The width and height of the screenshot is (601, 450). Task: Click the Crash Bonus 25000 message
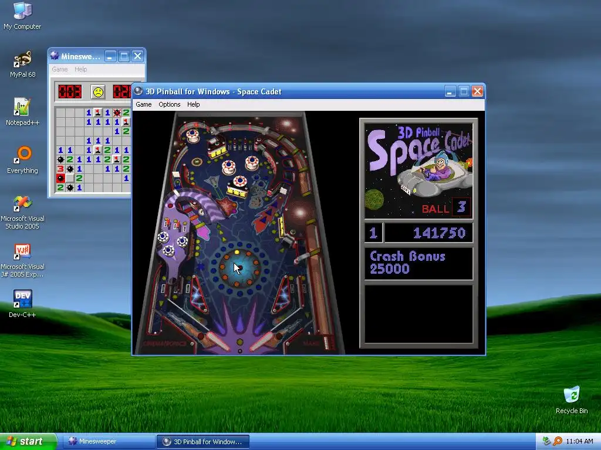click(418, 263)
